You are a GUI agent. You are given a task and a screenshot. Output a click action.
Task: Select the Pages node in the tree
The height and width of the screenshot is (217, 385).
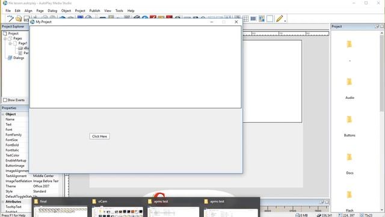click(17, 39)
